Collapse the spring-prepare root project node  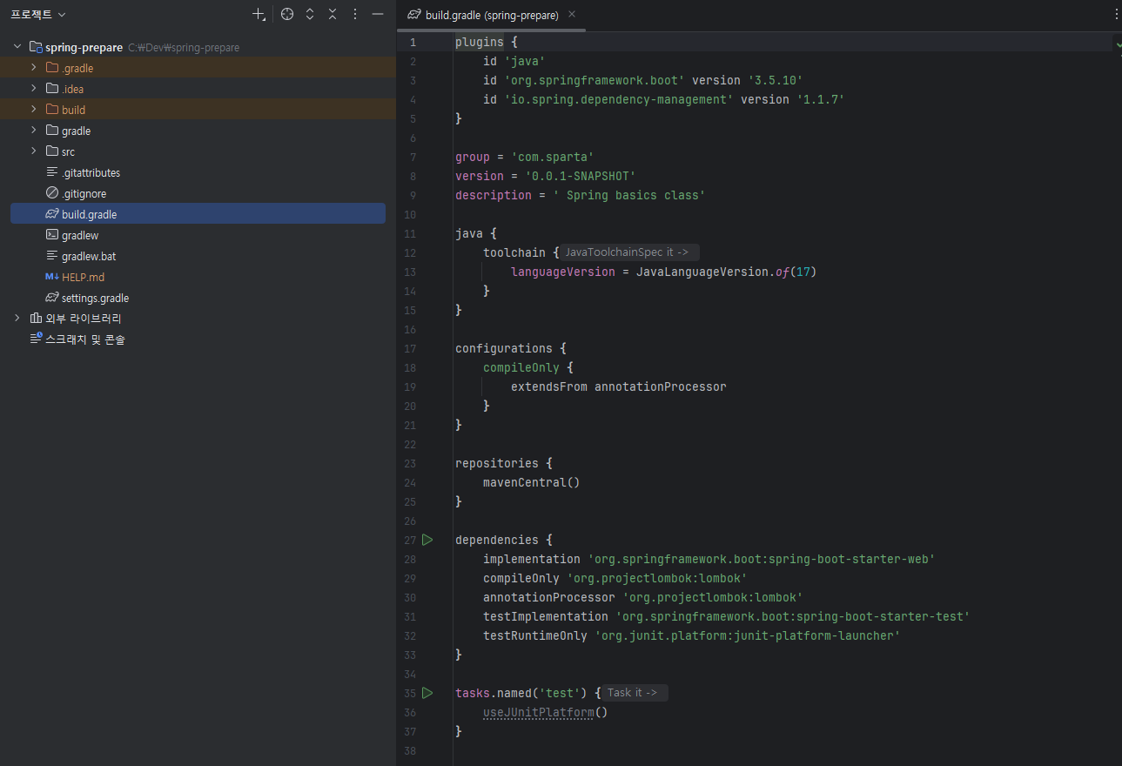coord(17,47)
